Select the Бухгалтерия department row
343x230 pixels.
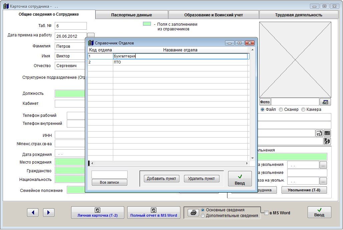coord(168,56)
